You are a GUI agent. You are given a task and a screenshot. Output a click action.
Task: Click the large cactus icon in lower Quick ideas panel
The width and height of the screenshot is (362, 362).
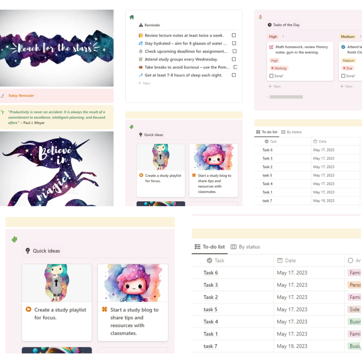pos(14,239)
